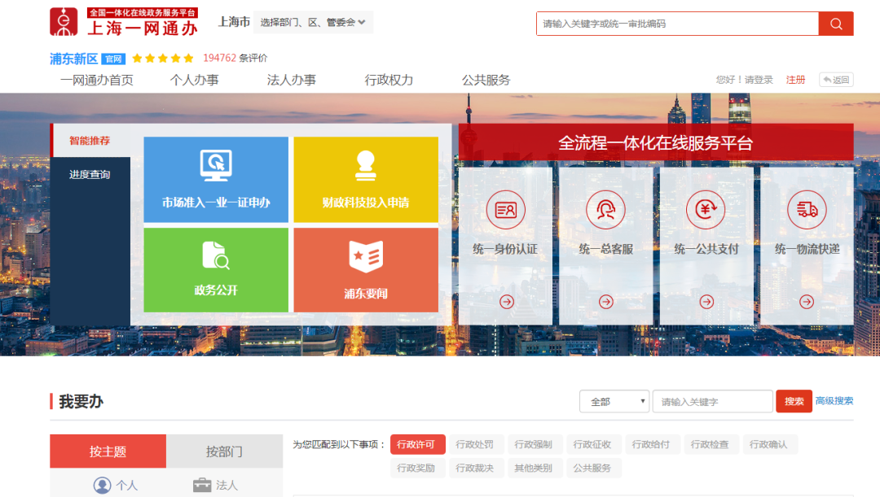Image resolution: width=880 pixels, height=497 pixels.
Task: Select the 行政给付 filter tag
Action: coord(651,444)
